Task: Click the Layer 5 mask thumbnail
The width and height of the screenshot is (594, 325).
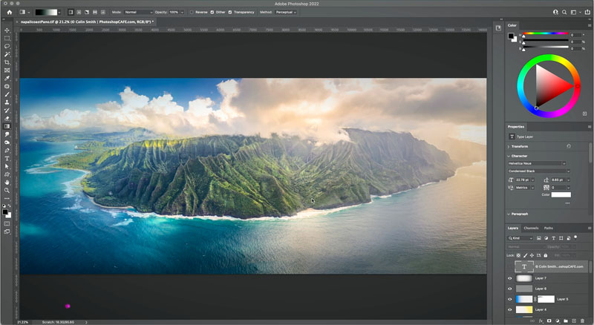Action: click(x=546, y=299)
